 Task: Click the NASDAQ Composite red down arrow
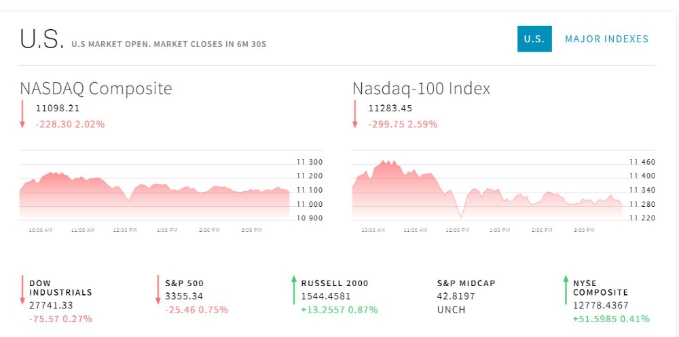[x=22, y=114]
